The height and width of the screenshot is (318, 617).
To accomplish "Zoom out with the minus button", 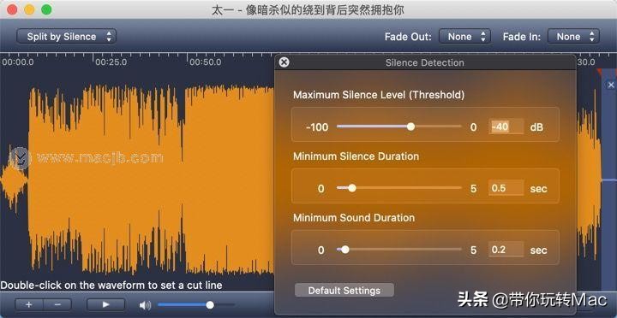I will 57,304.
